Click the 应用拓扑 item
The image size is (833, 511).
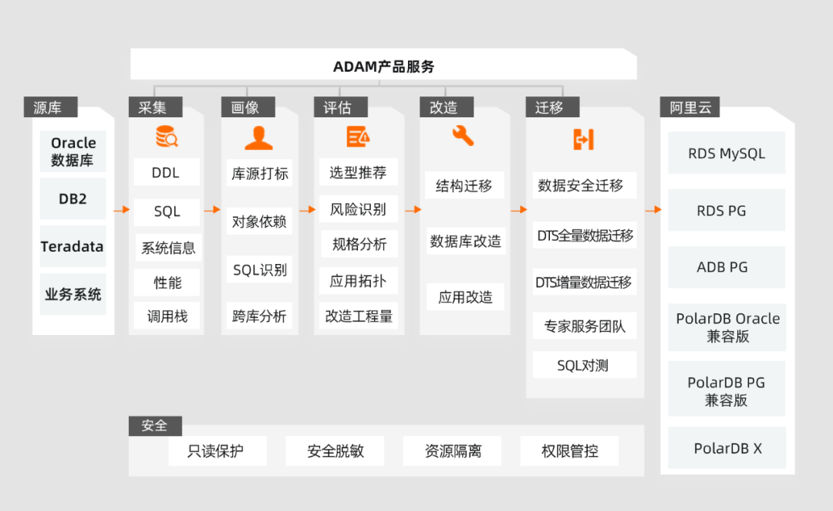point(359,281)
